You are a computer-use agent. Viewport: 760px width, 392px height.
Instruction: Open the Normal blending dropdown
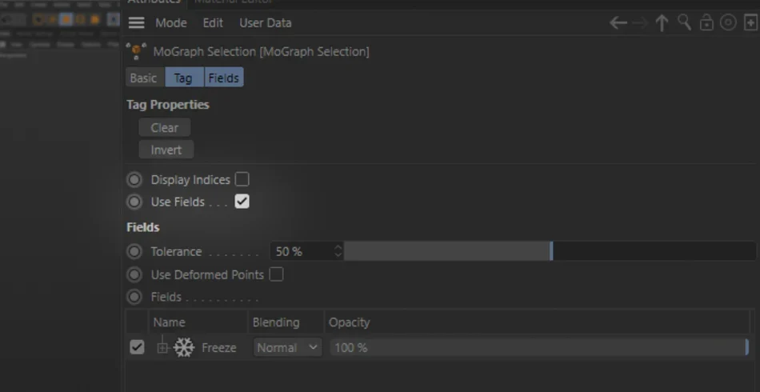pos(287,347)
